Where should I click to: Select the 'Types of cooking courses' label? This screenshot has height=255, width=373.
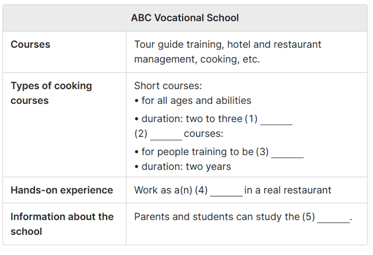coord(51,93)
